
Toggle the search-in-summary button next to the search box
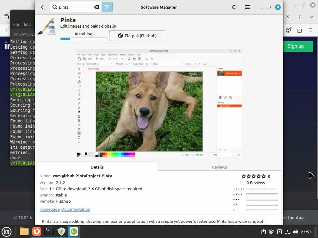107,7
